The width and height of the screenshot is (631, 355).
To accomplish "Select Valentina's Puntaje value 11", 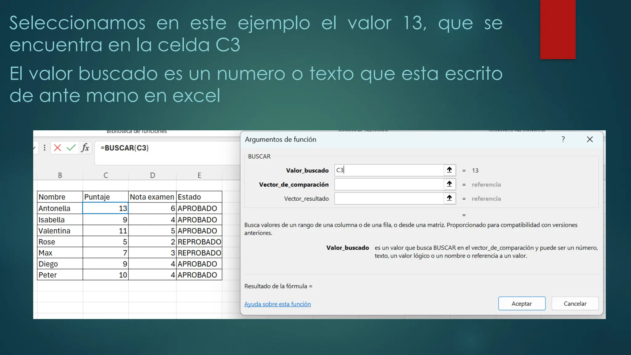I will click(x=106, y=231).
